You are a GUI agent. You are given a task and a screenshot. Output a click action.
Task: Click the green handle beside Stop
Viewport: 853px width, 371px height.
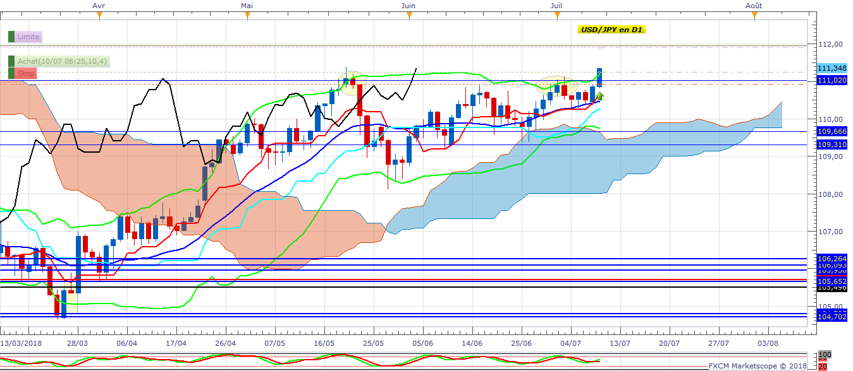click(11, 73)
